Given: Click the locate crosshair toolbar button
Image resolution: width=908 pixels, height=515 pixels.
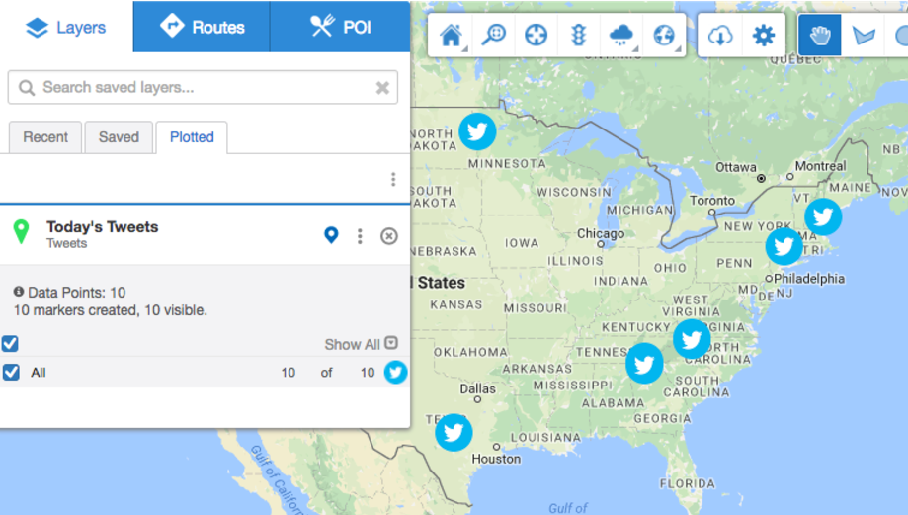Looking at the screenshot, I should (x=536, y=36).
